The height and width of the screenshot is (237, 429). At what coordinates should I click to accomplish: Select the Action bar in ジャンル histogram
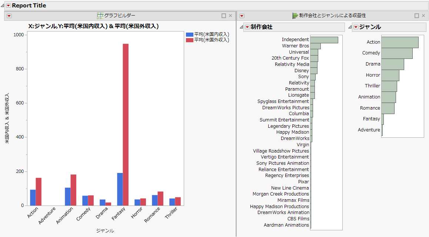tap(400, 42)
